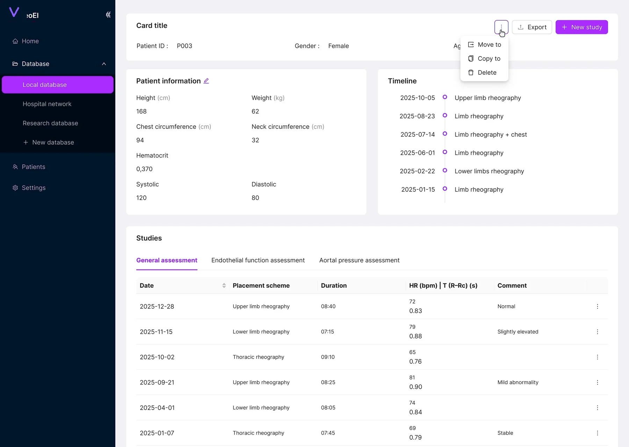629x447 pixels.
Task: Choose Delete in the menu
Action: (x=484, y=73)
